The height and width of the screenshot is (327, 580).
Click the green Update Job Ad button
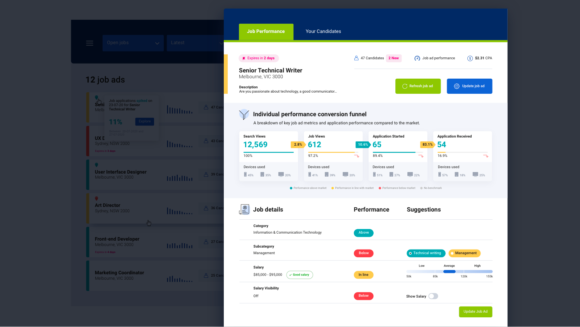[475, 312]
